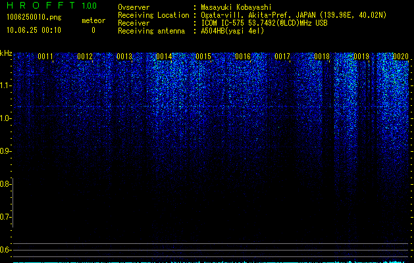Screen dimensions: 414x263
Task: Click the meteor label
Action: [93, 20]
